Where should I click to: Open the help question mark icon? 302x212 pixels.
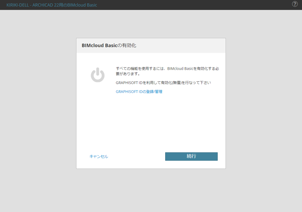coord(294,4)
